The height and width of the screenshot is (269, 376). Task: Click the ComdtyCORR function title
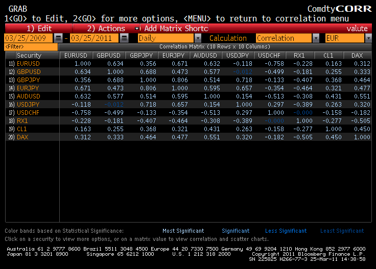340,9
